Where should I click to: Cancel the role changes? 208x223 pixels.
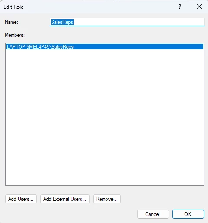coord(153,214)
